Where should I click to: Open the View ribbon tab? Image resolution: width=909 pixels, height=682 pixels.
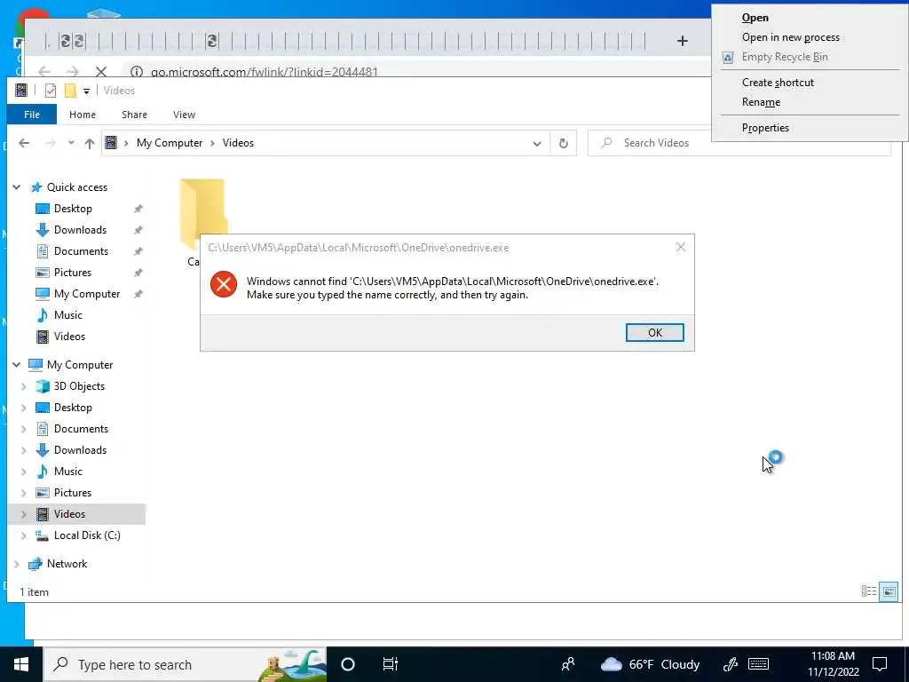tap(184, 115)
